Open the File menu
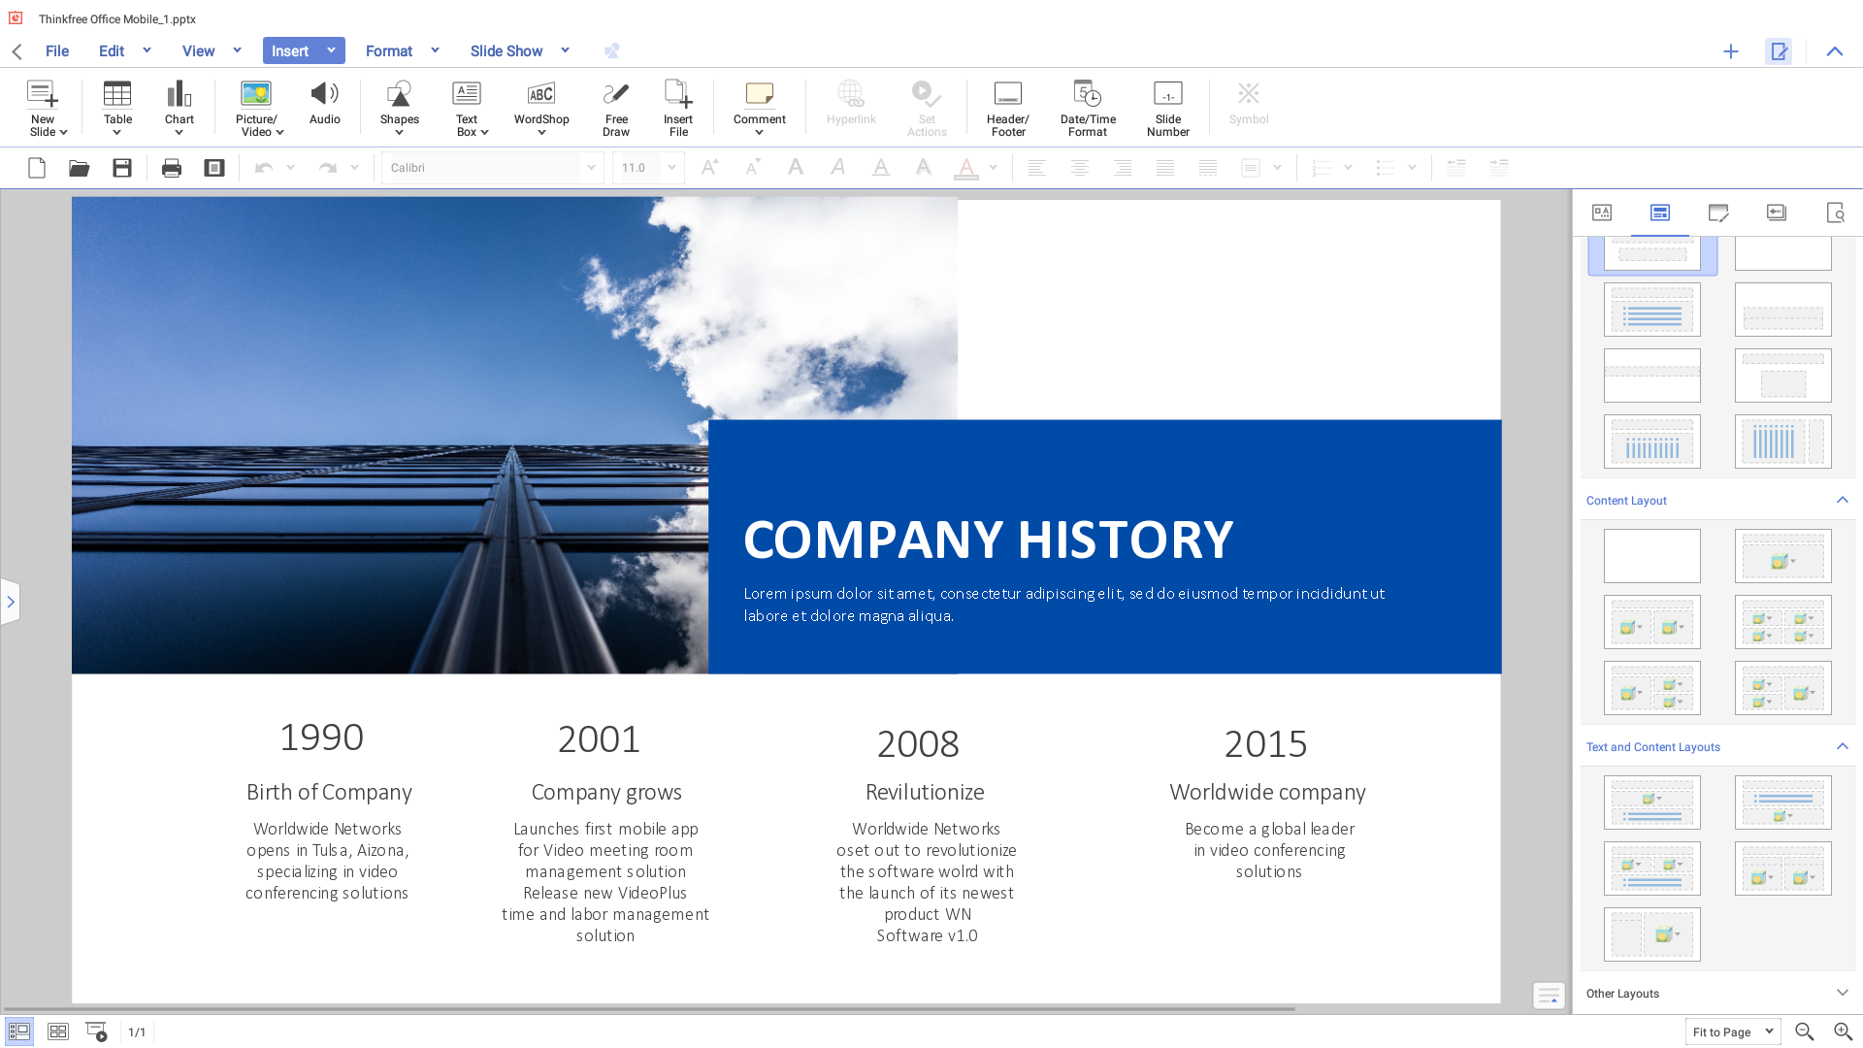 coord(57,51)
